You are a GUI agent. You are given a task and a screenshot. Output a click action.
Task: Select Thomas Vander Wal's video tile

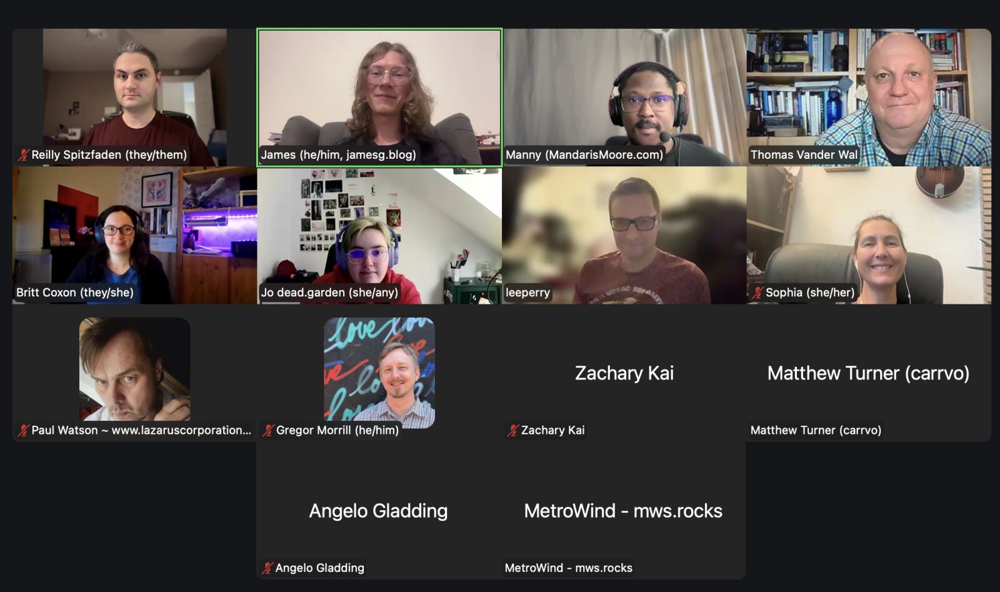point(869,98)
